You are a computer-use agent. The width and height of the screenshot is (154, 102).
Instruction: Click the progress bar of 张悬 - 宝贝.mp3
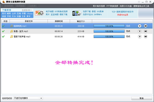pyautogui.click(x=109, y=31)
